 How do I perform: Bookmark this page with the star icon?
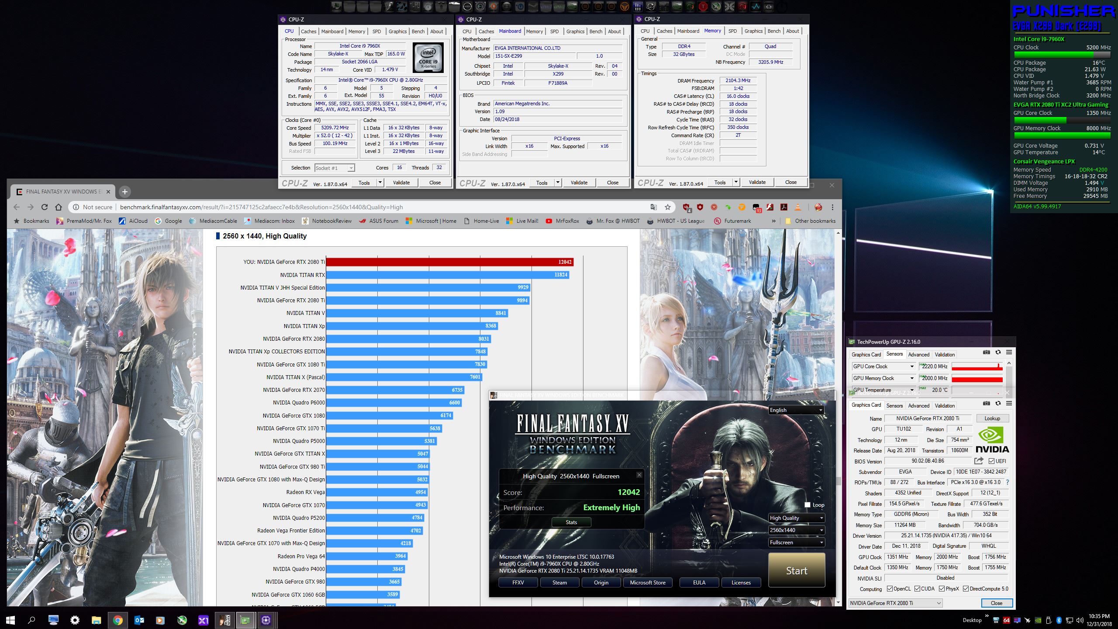(x=667, y=207)
